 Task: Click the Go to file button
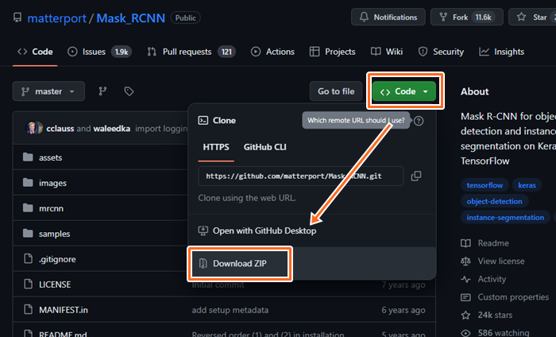pyautogui.click(x=336, y=91)
